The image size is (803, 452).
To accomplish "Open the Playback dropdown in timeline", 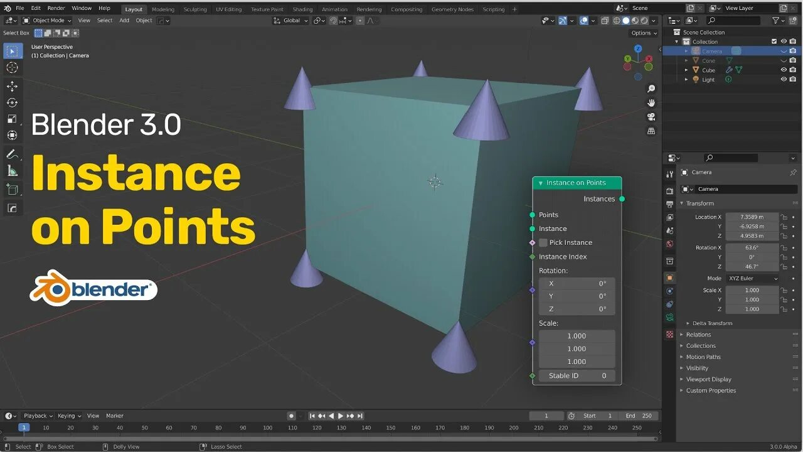I will point(38,416).
